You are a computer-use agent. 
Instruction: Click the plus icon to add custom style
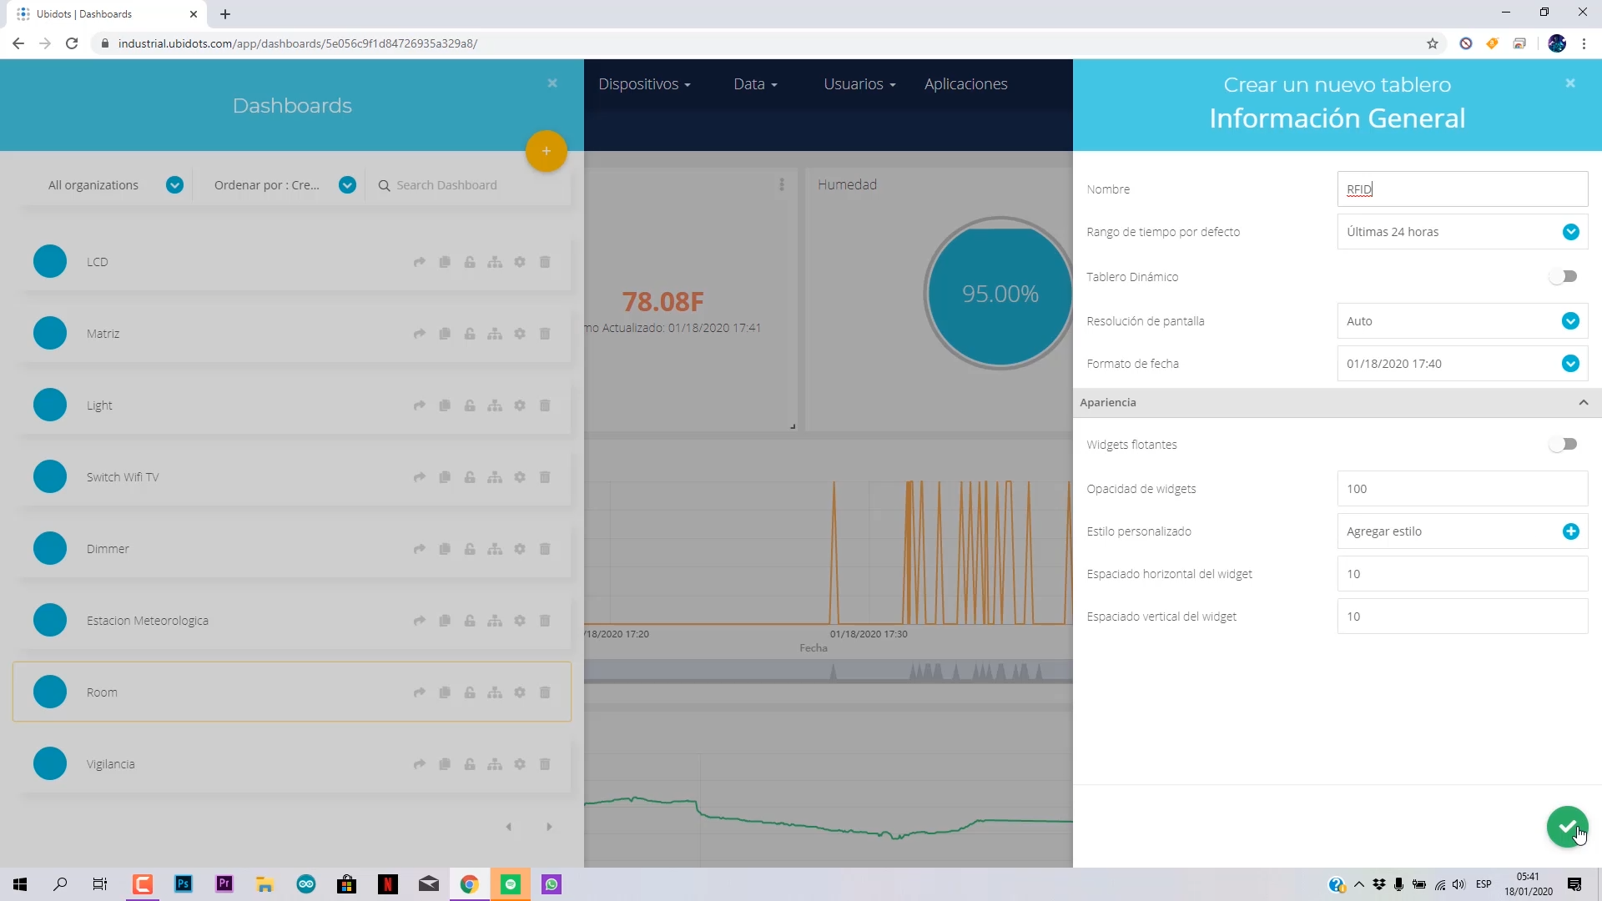click(x=1570, y=531)
